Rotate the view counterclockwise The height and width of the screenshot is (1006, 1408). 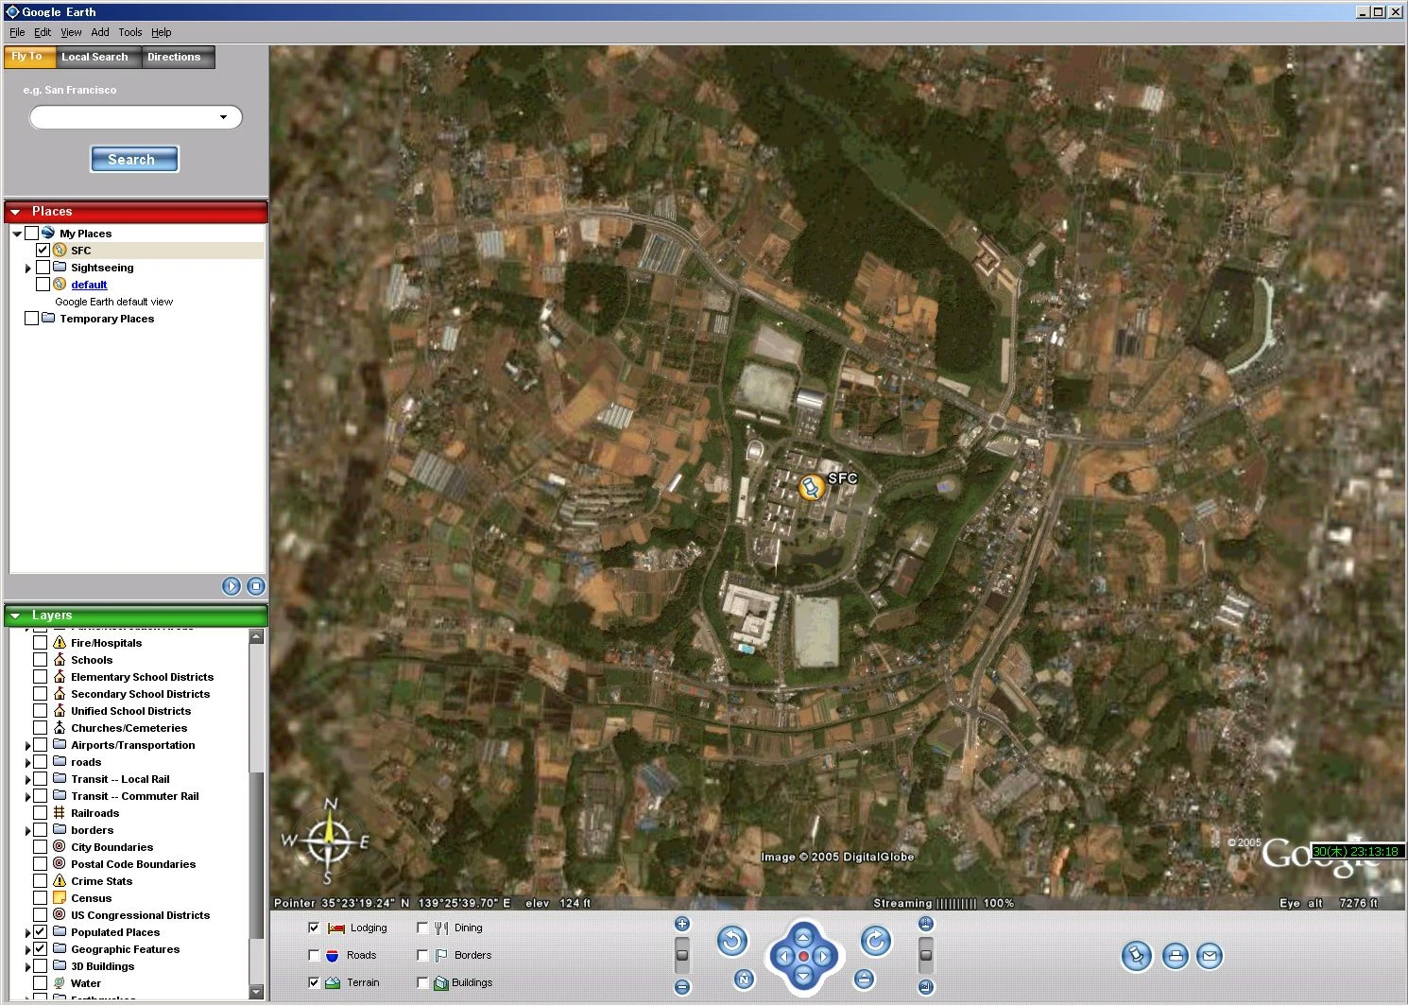click(733, 941)
